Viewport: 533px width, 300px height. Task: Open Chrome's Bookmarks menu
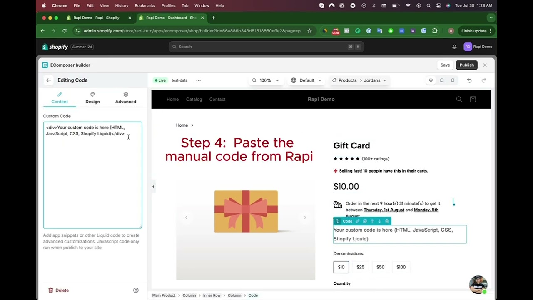point(145,6)
